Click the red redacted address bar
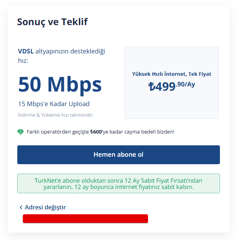The image size is (238, 240). pos(85,219)
